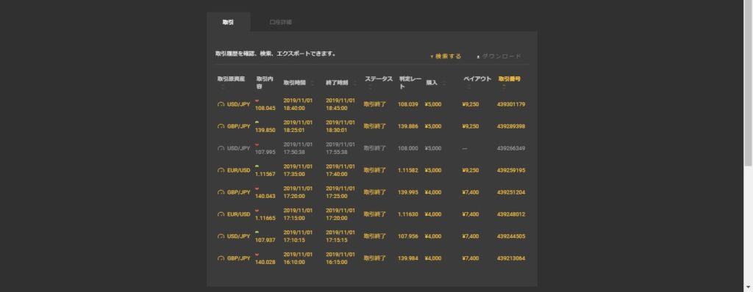Viewport: 753px width, 292px height.
Task: Click the ダウンロード button
Action: point(499,56)
